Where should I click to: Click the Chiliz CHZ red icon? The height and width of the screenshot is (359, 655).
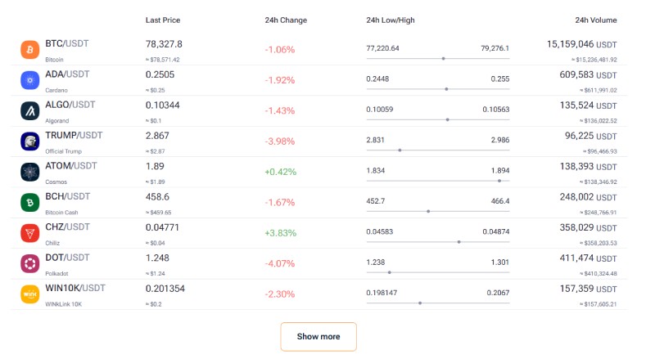coord(29,233)
